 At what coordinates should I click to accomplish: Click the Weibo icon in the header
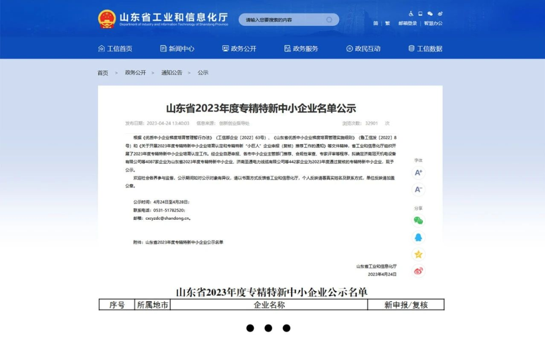440,13
